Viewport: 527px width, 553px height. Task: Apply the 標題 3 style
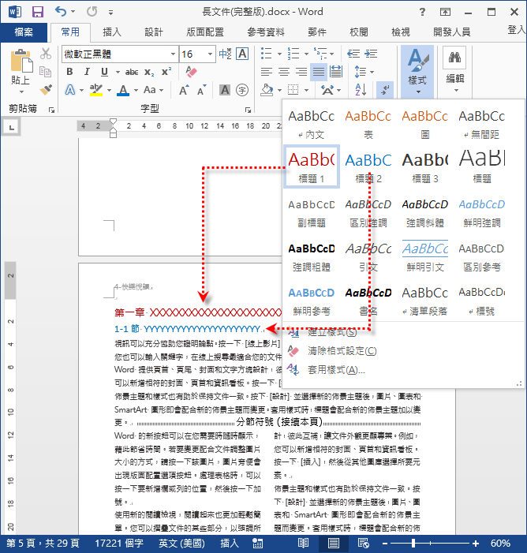(x=425, y=166)
